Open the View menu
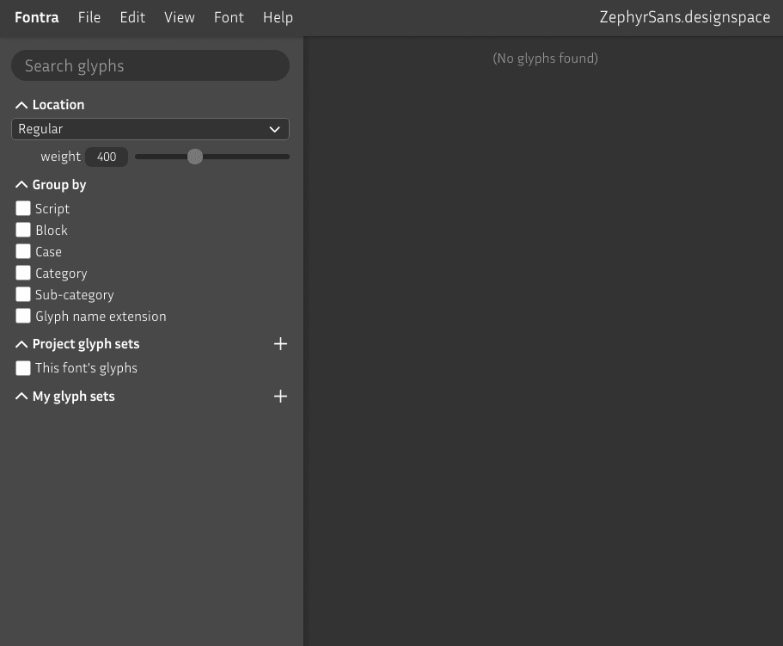Viewport: 783px width, 646px height. (x=179, y=17)
